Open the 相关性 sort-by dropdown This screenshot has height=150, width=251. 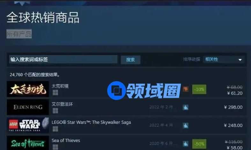pos(224,60)
